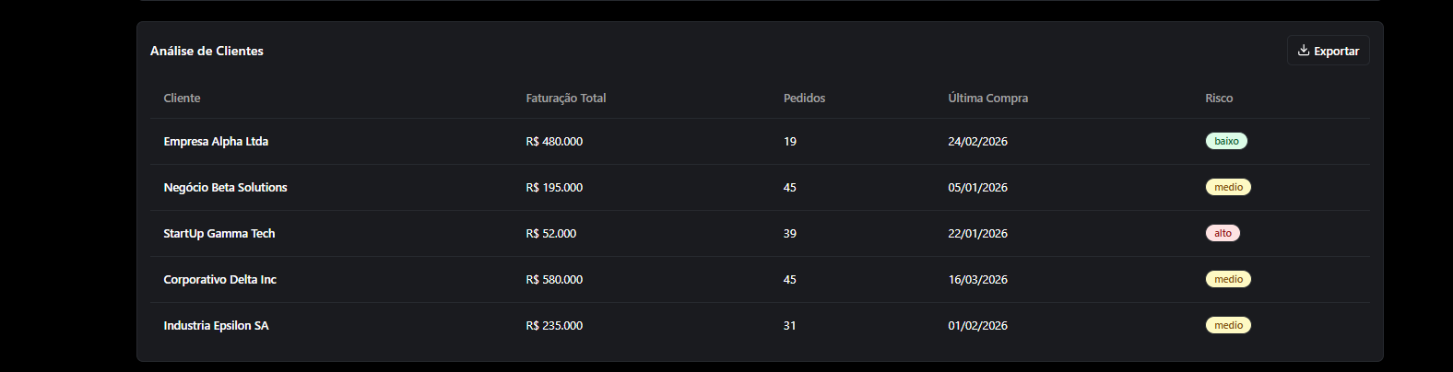Click the download icon in Exportar button
Screen dimensions: 1453x372
[x=1304, y=51]
